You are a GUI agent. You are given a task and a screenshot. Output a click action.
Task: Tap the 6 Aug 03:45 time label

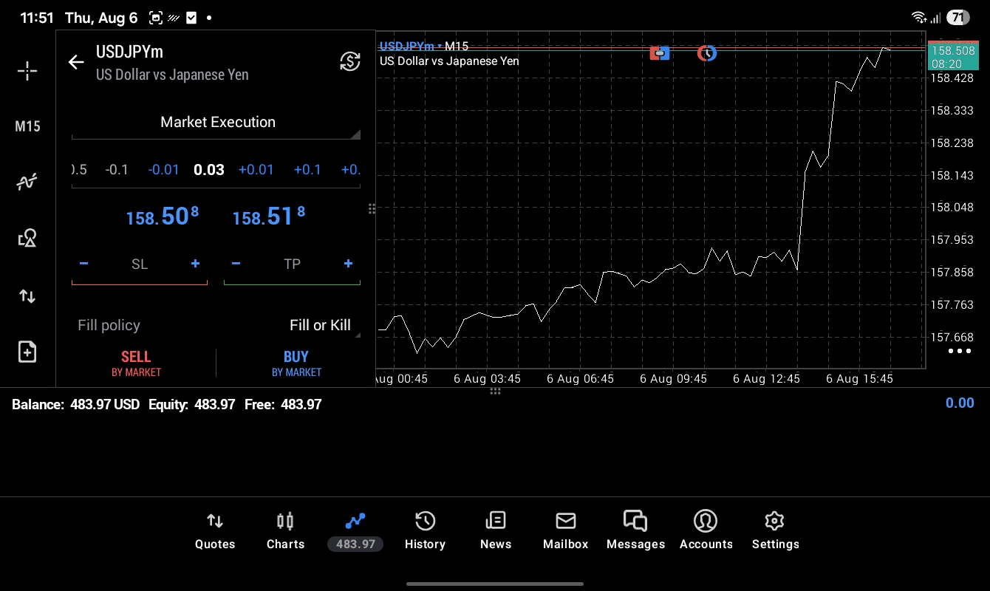(487, 378)
